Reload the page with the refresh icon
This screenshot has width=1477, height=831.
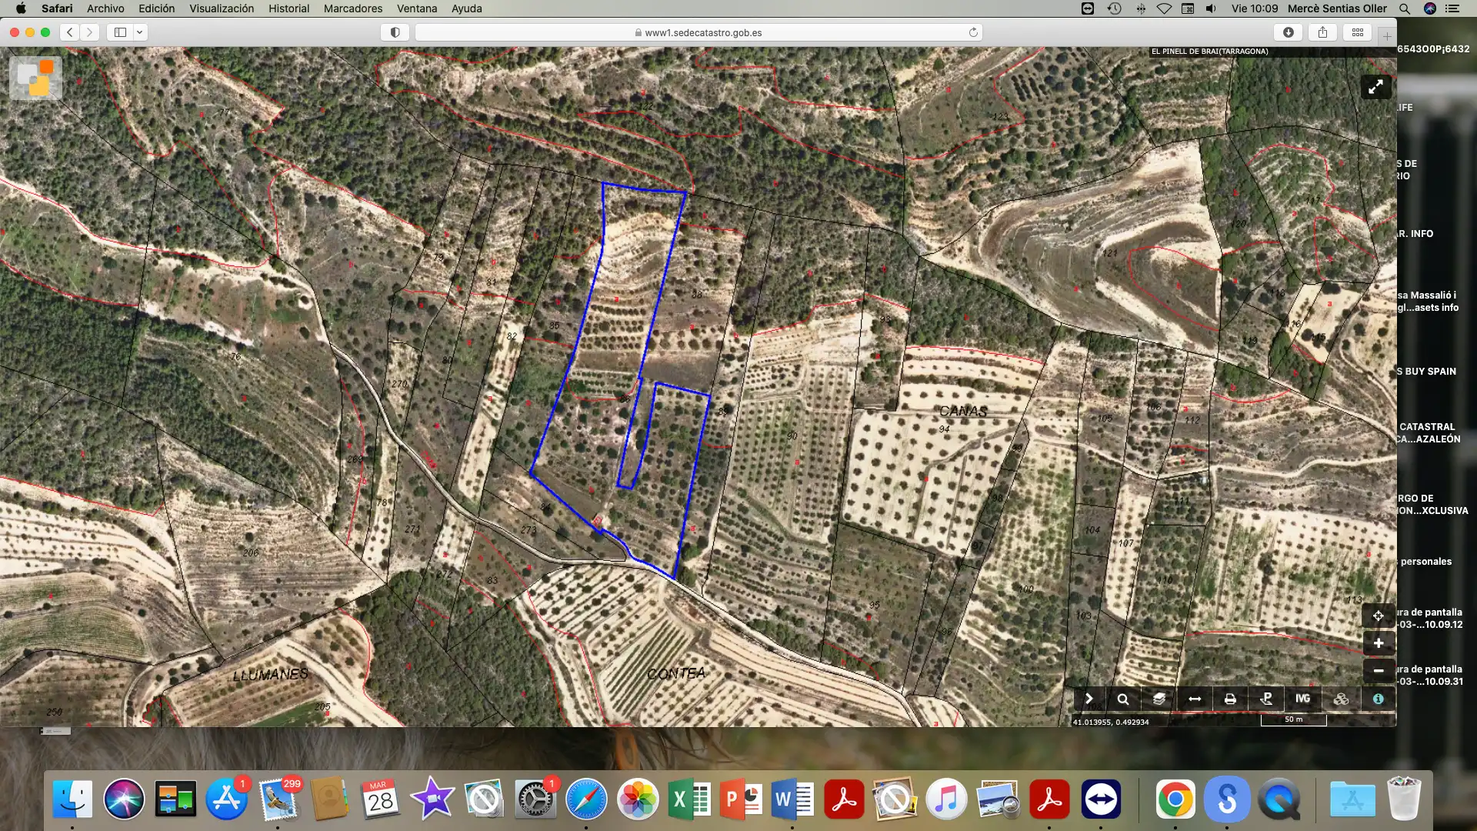[x=973, y=32]
